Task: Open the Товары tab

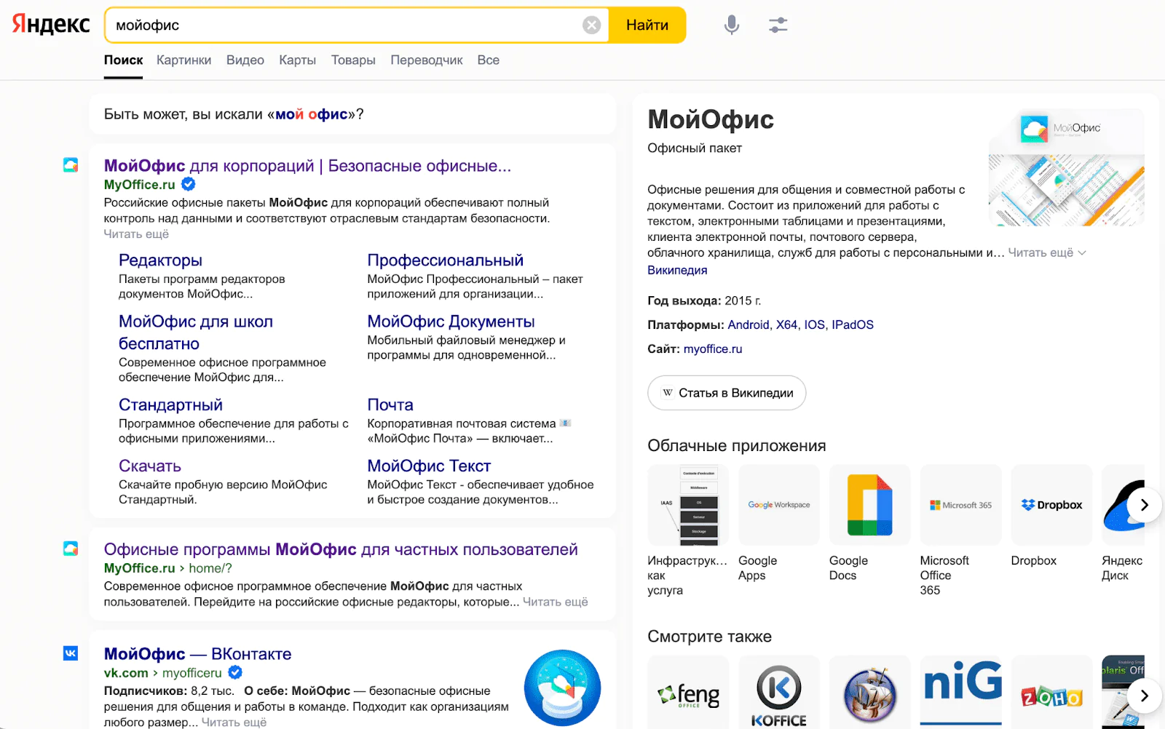Action: 353,60
